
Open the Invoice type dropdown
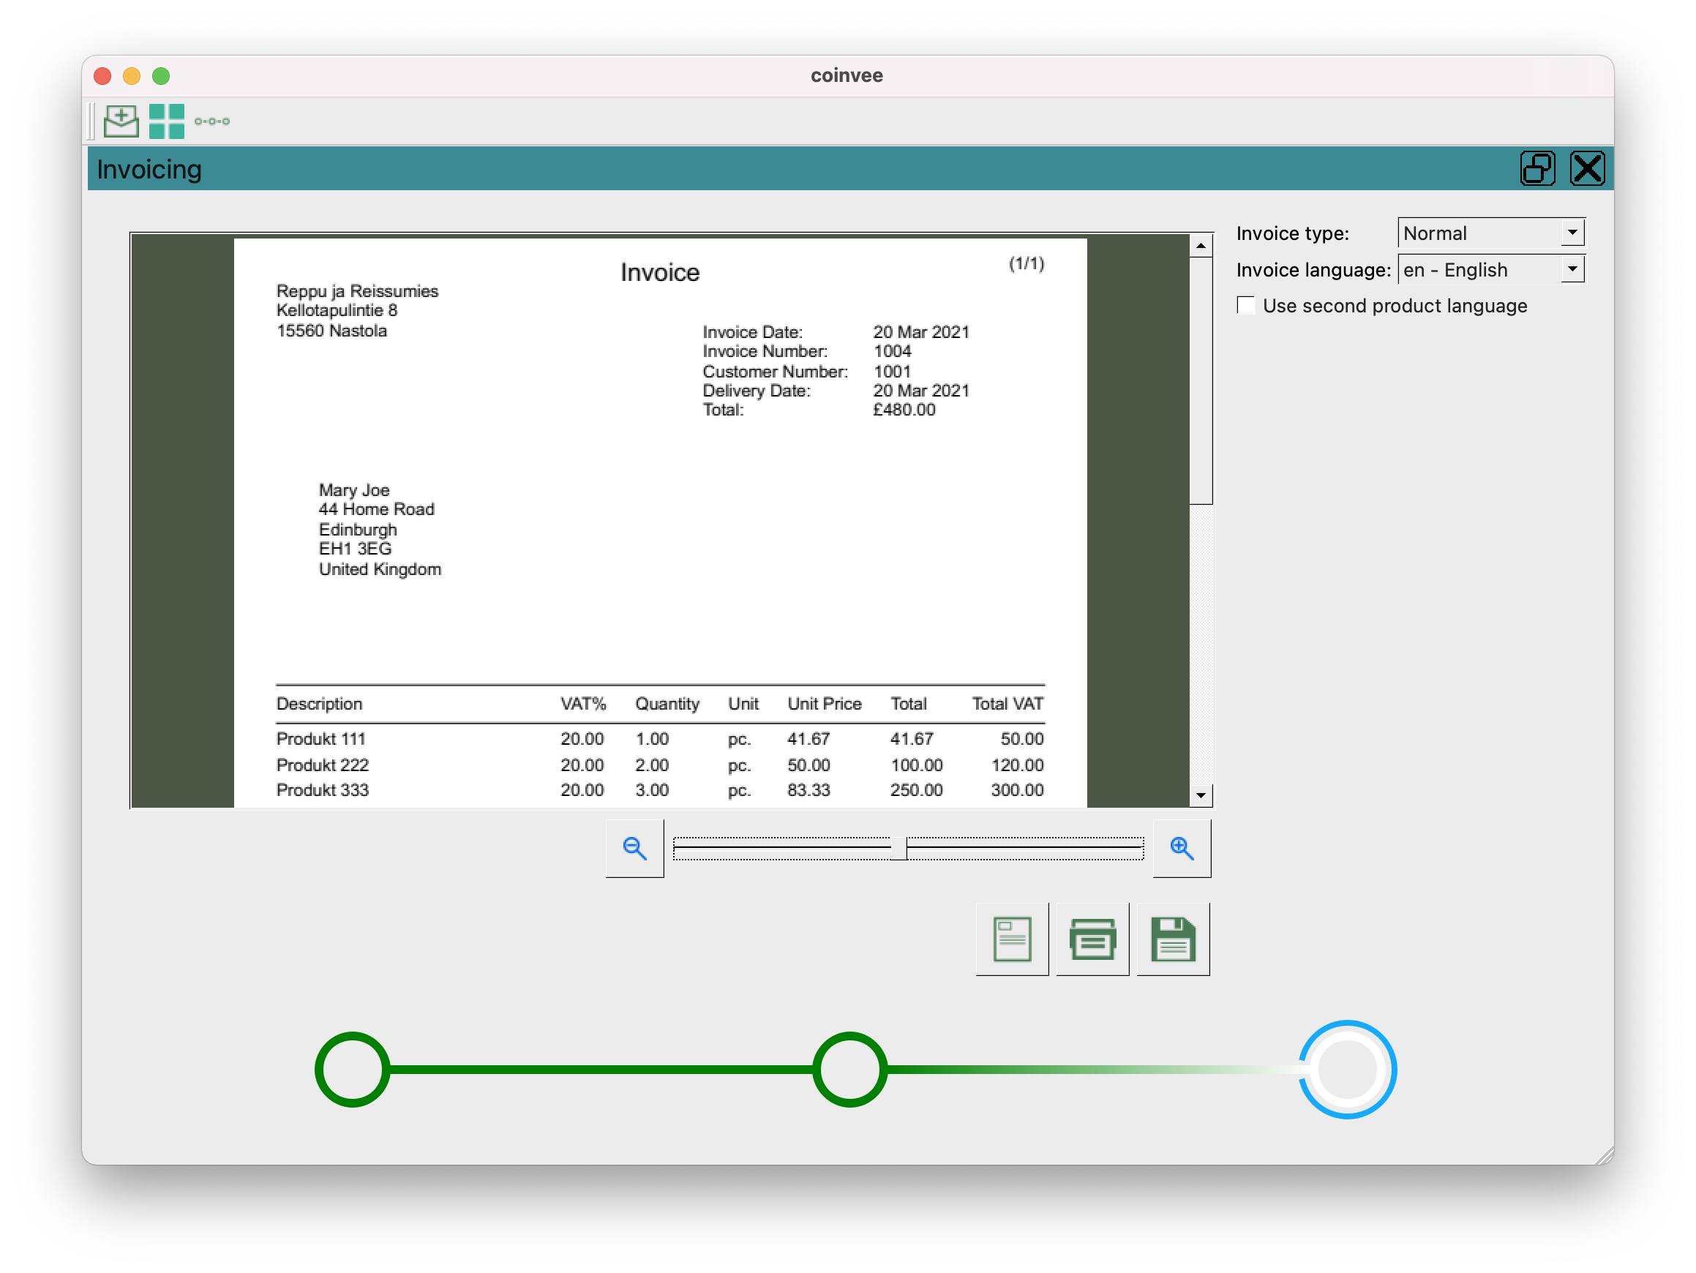1481,233
